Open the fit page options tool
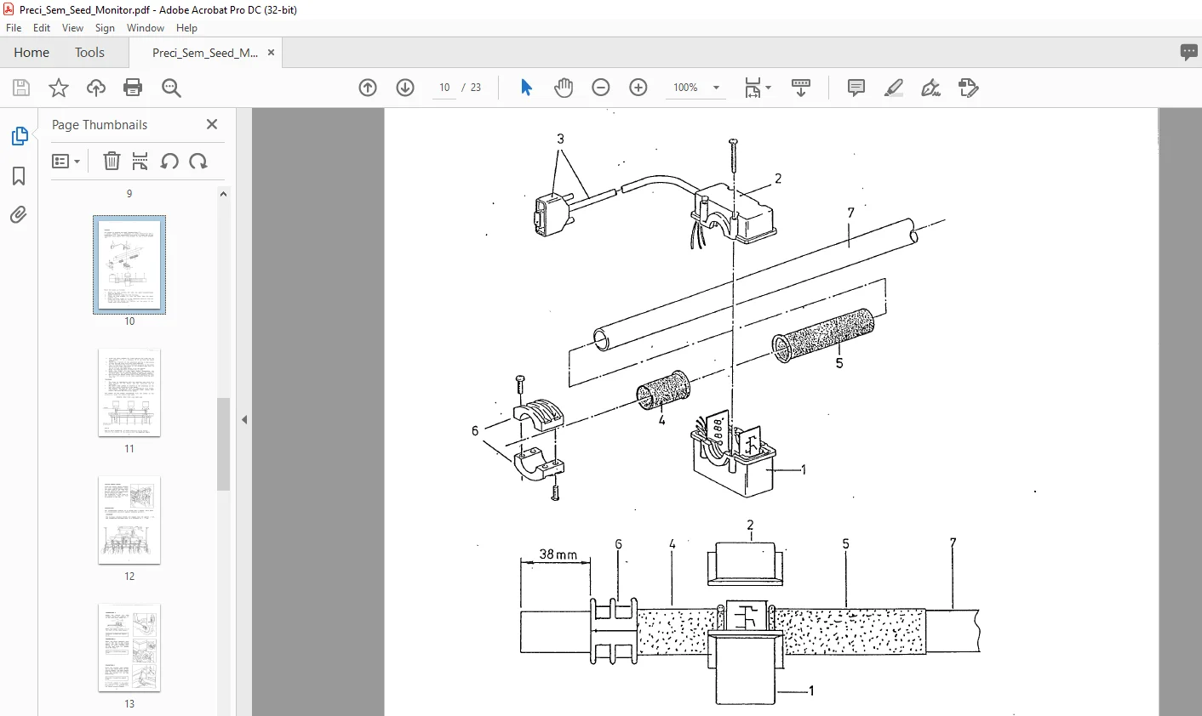This screenshot has width=1202, height=716. tap(757, 88)
